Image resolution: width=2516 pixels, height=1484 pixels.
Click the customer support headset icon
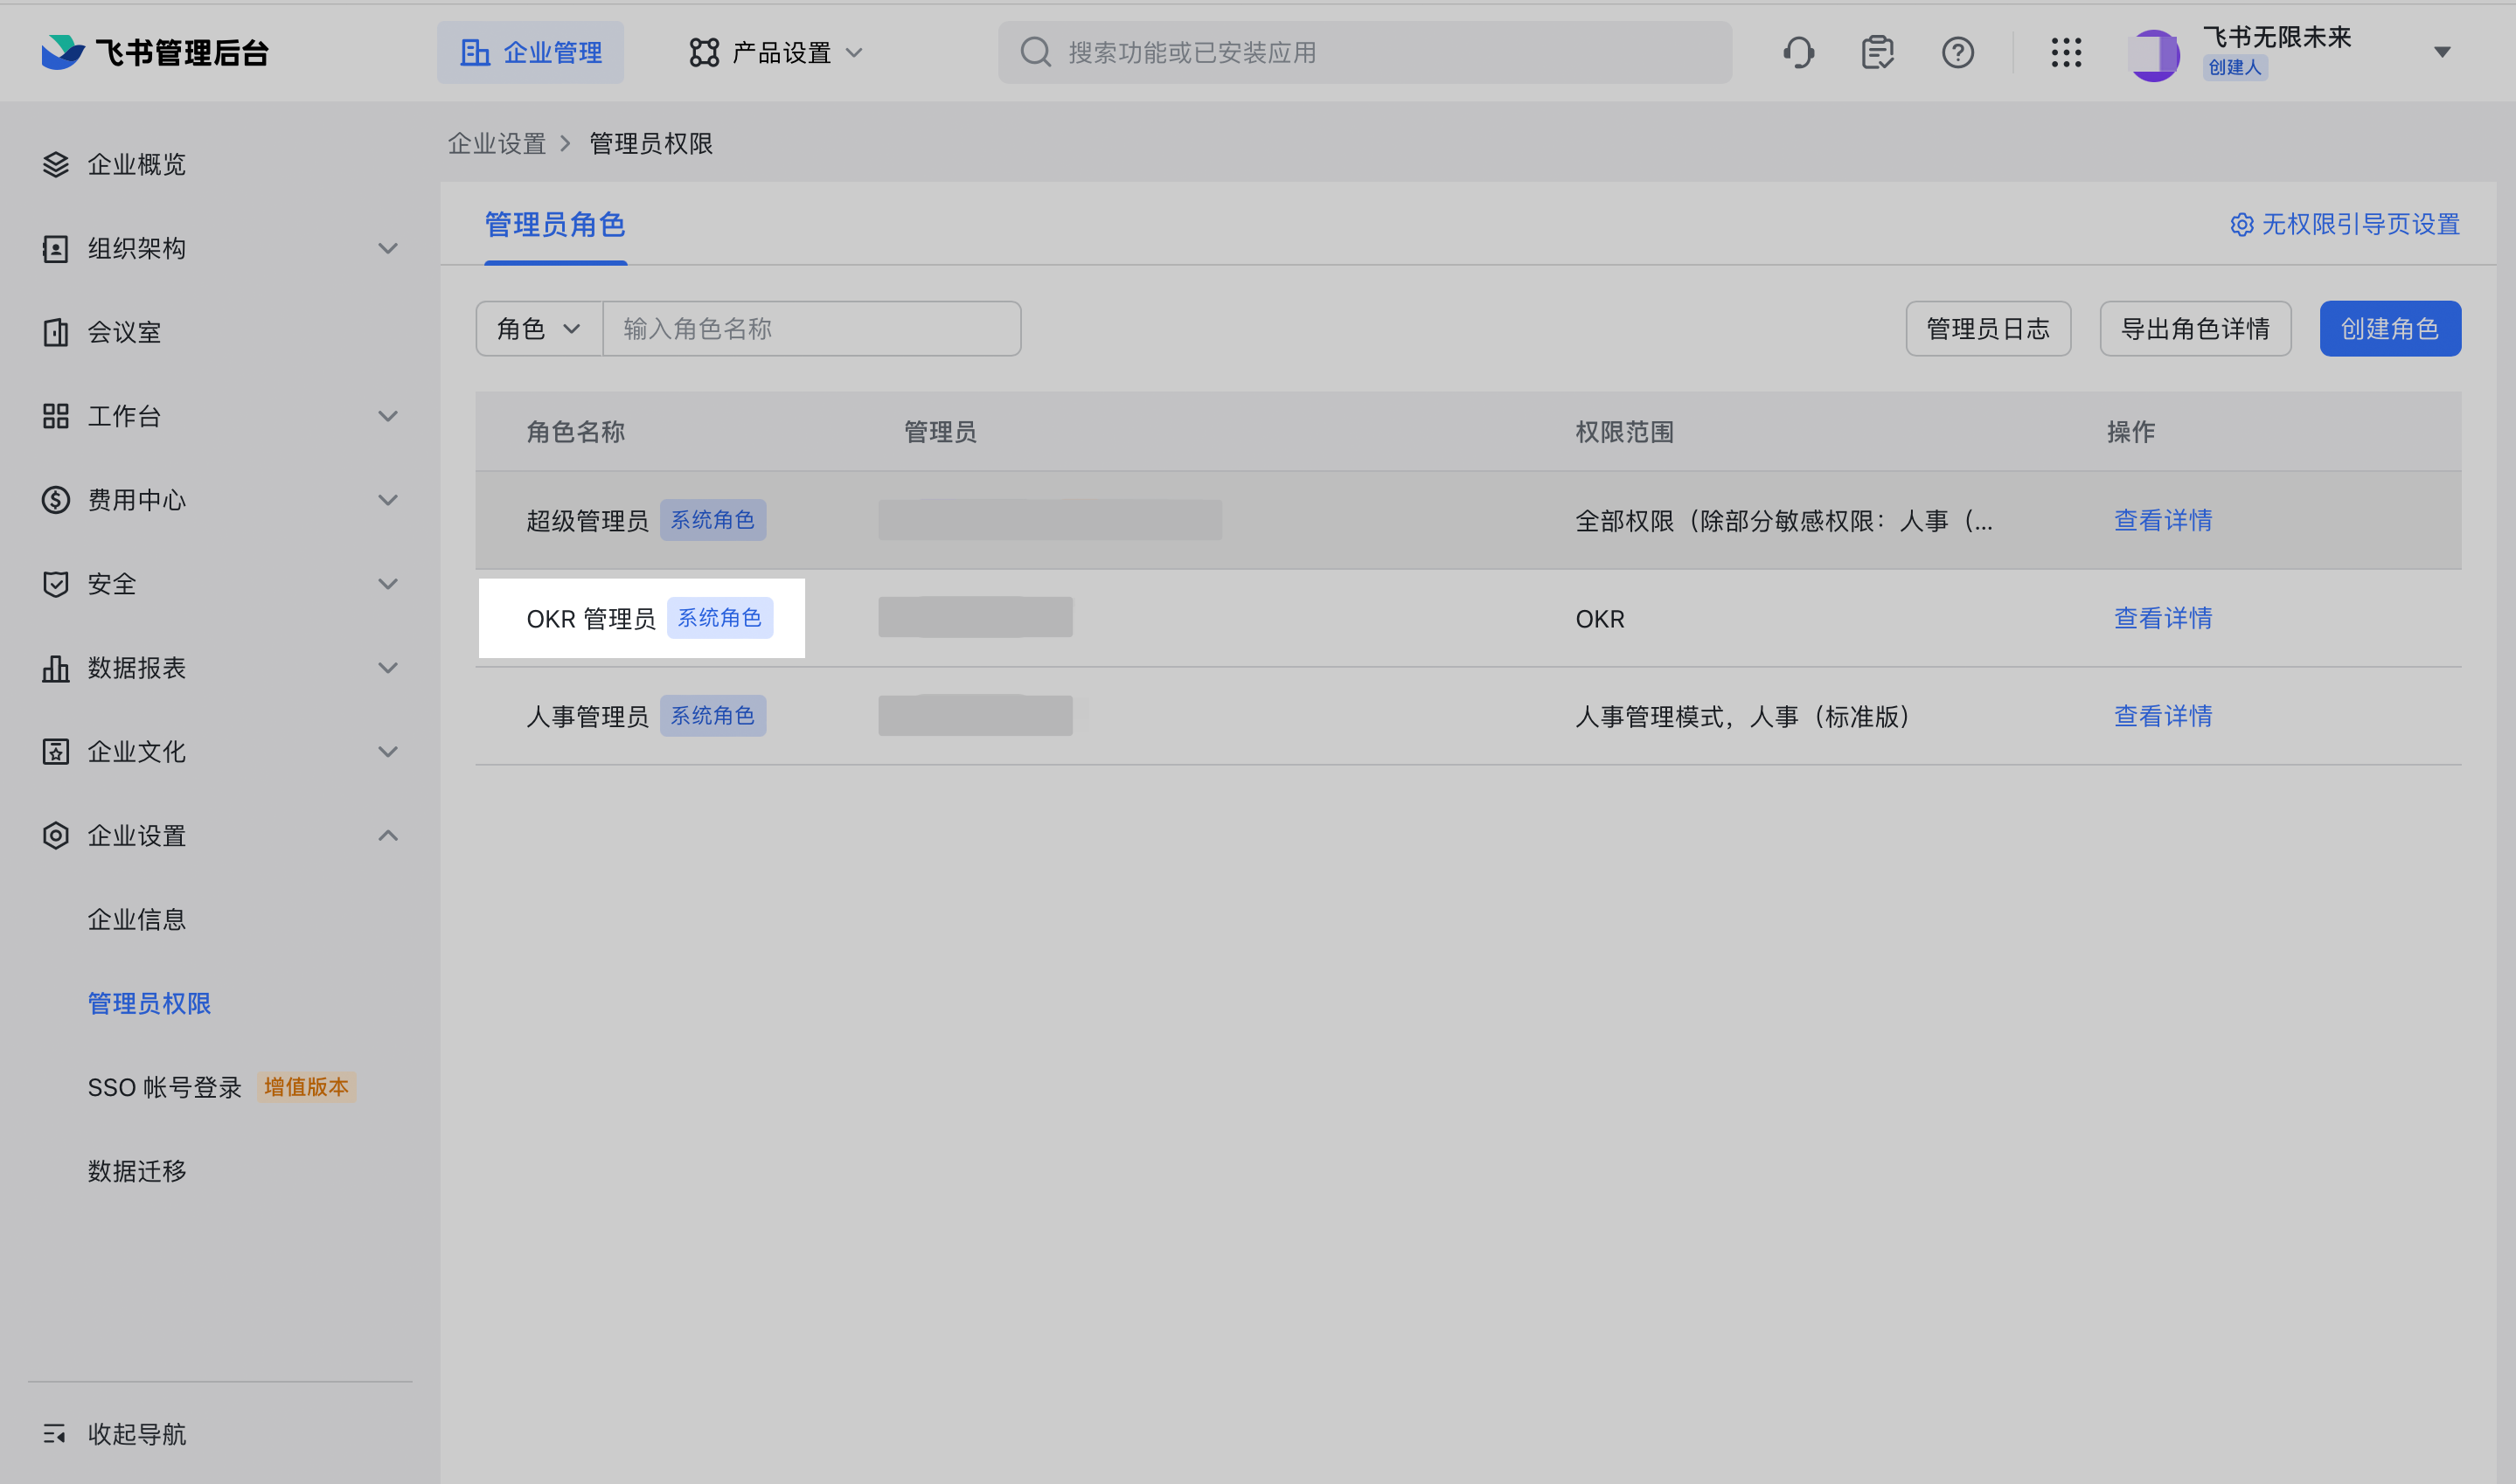pos(1798,52)
